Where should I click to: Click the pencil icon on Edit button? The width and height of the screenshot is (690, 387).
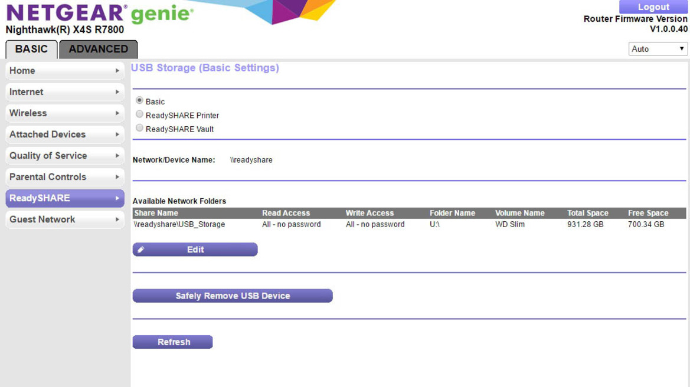pos(141,250)
